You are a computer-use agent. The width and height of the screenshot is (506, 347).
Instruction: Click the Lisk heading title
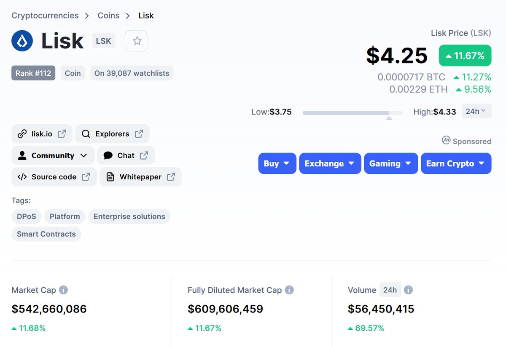(62, 41)
